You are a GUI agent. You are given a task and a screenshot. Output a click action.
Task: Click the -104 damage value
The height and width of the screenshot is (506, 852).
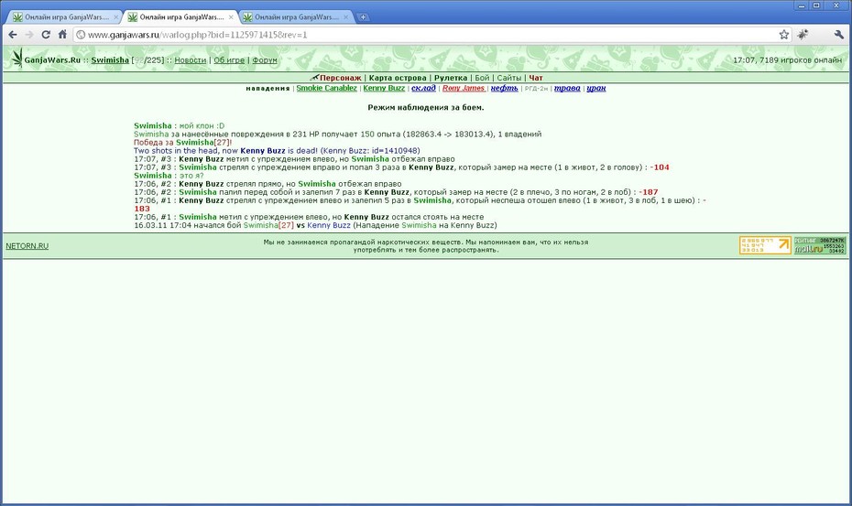pyautogui.click(x=660, y=167)
